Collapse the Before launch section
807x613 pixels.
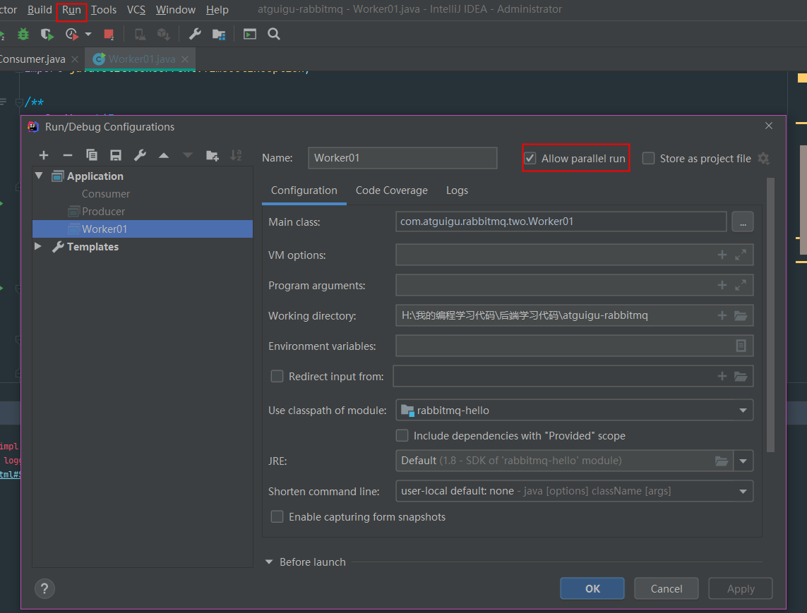(x=269, y=562)
